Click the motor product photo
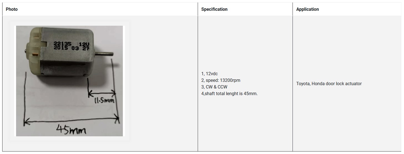Screen dimensions: 404x154 [69, 81]
